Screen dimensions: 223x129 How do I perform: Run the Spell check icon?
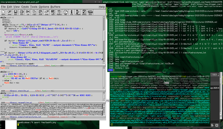click(53, 12)
